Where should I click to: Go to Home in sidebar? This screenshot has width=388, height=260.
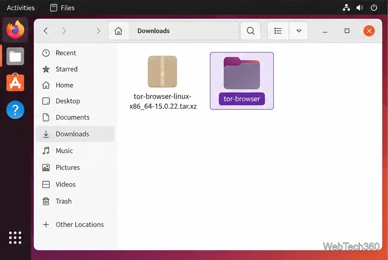tap(75, 85)
